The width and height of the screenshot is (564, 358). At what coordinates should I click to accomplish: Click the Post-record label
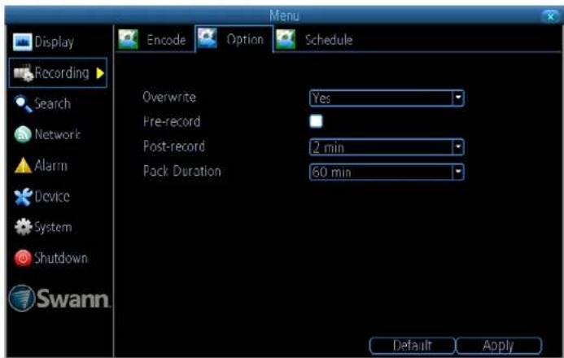(x=174, y=146)
